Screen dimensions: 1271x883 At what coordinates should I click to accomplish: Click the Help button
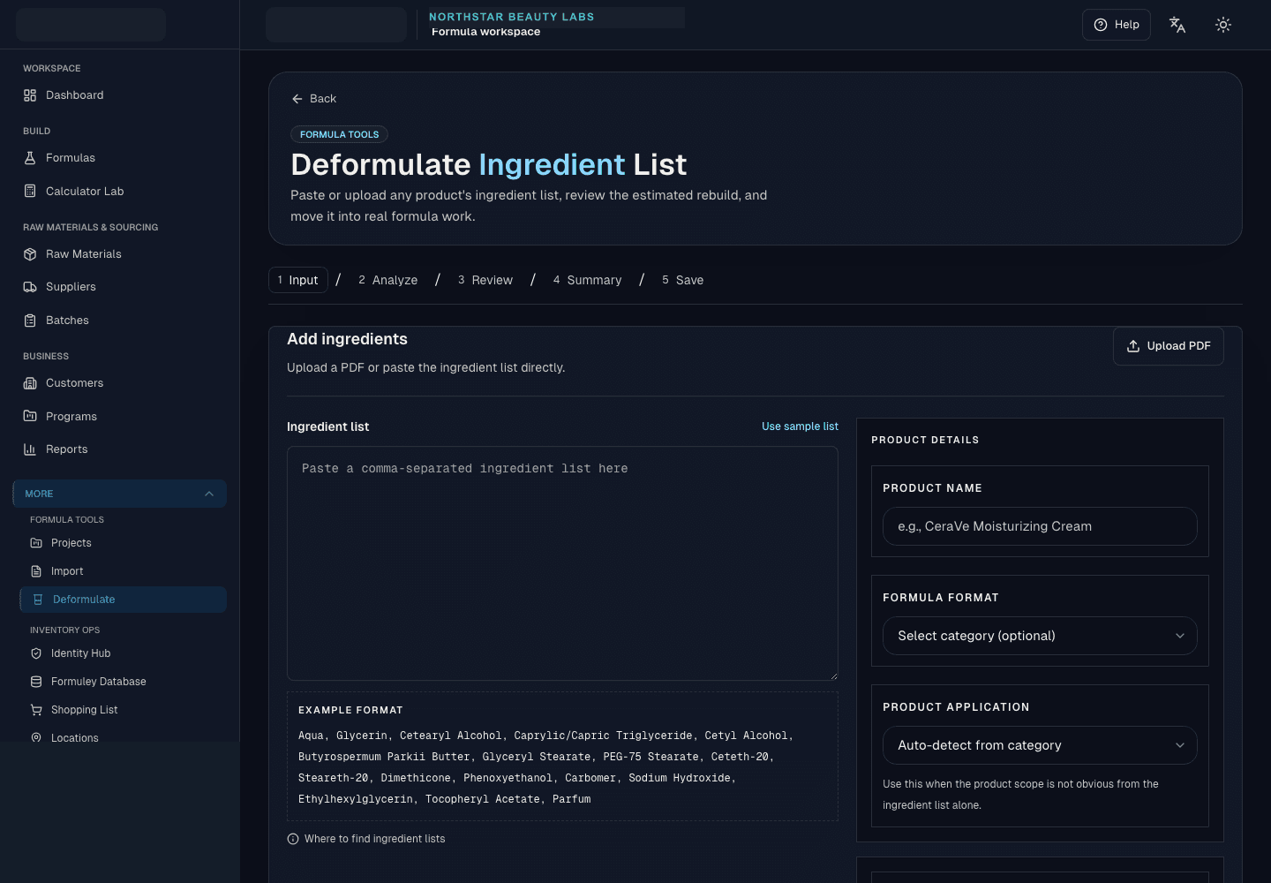1117,25
